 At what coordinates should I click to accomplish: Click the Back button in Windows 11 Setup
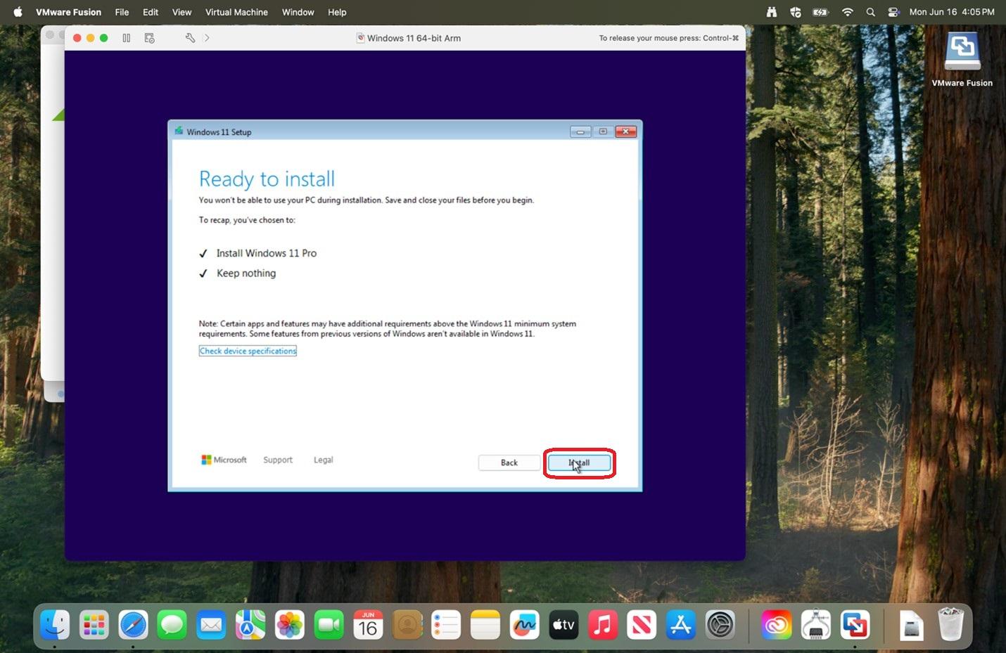click(x=509, y=463)
